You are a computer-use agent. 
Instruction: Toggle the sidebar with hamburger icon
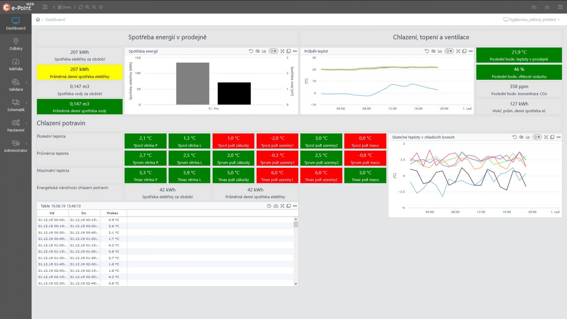pos(45,7)
